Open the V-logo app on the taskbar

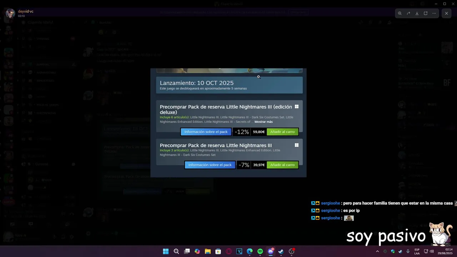click(x=239, y=251)
